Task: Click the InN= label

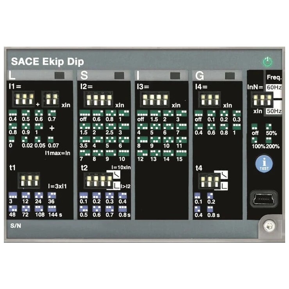Action: click(x=255, y=87)
